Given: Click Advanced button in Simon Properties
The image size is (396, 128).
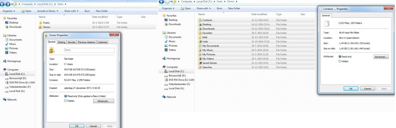Looking at the screenshot, I should [x=103, y=101].
